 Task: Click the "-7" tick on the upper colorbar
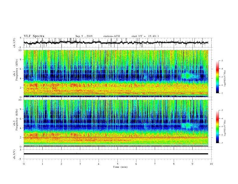[221, 93]
